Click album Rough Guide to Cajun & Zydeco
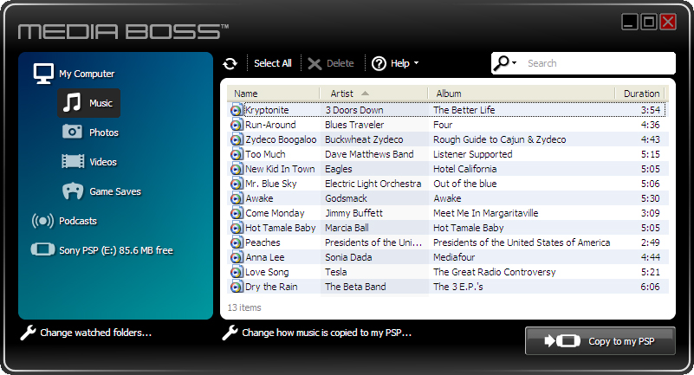 point(499,139)
